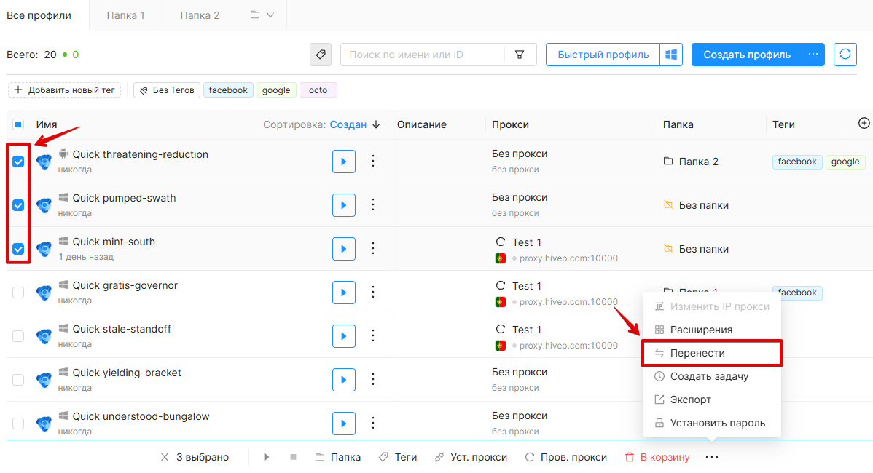Click the tag icon next to search field

321,55
